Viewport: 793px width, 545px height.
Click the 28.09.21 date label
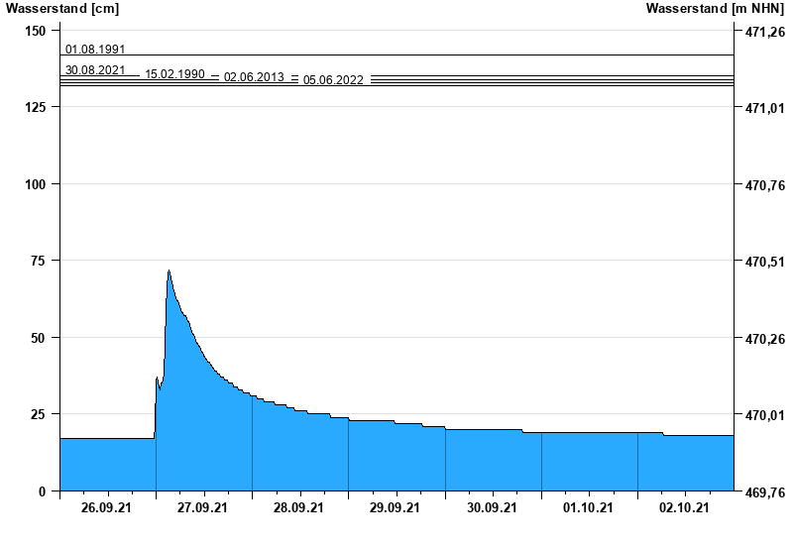(x=300, y=508)
